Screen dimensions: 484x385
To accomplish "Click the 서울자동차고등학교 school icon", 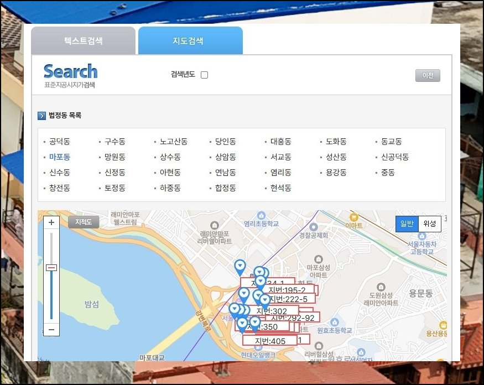I will [x=421, y=236].
